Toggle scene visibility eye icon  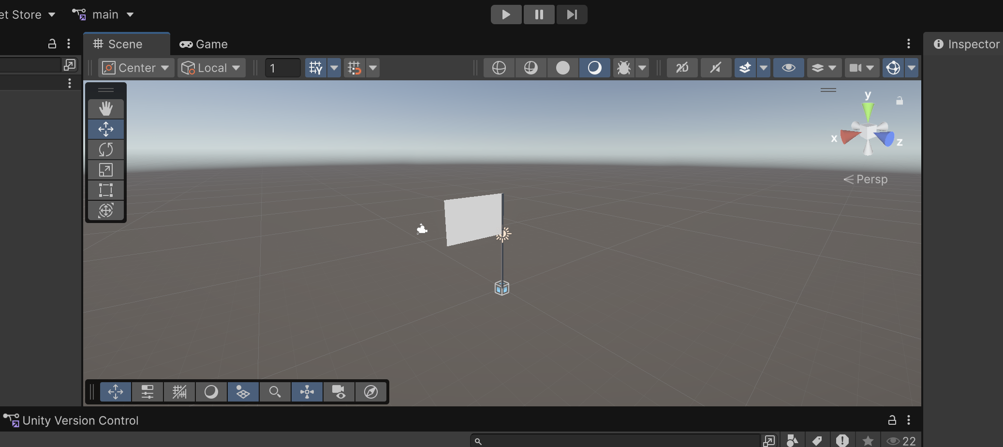(788, 68)
